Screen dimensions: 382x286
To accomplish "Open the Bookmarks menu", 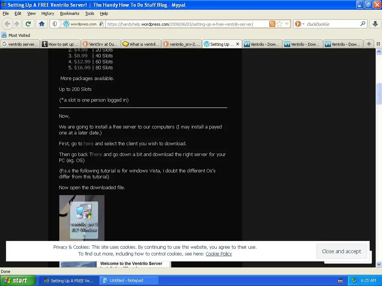I will [x=70, y=14].
